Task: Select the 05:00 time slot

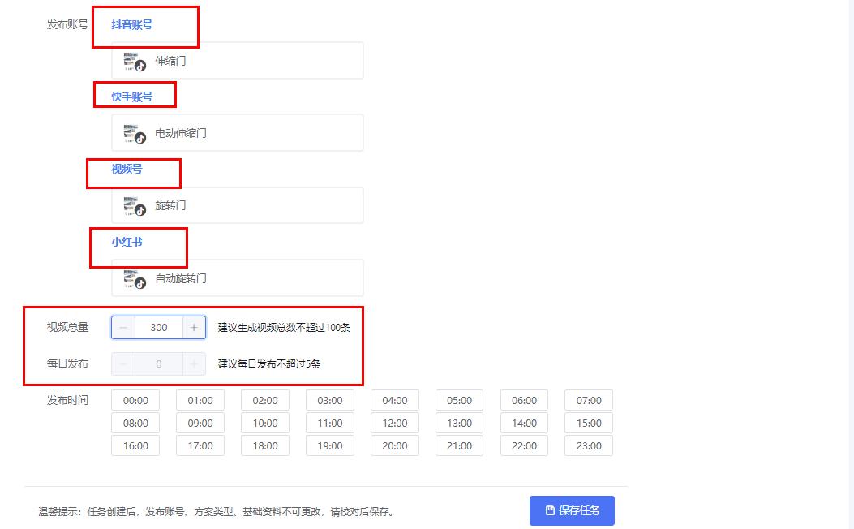Action: point(459,400)
